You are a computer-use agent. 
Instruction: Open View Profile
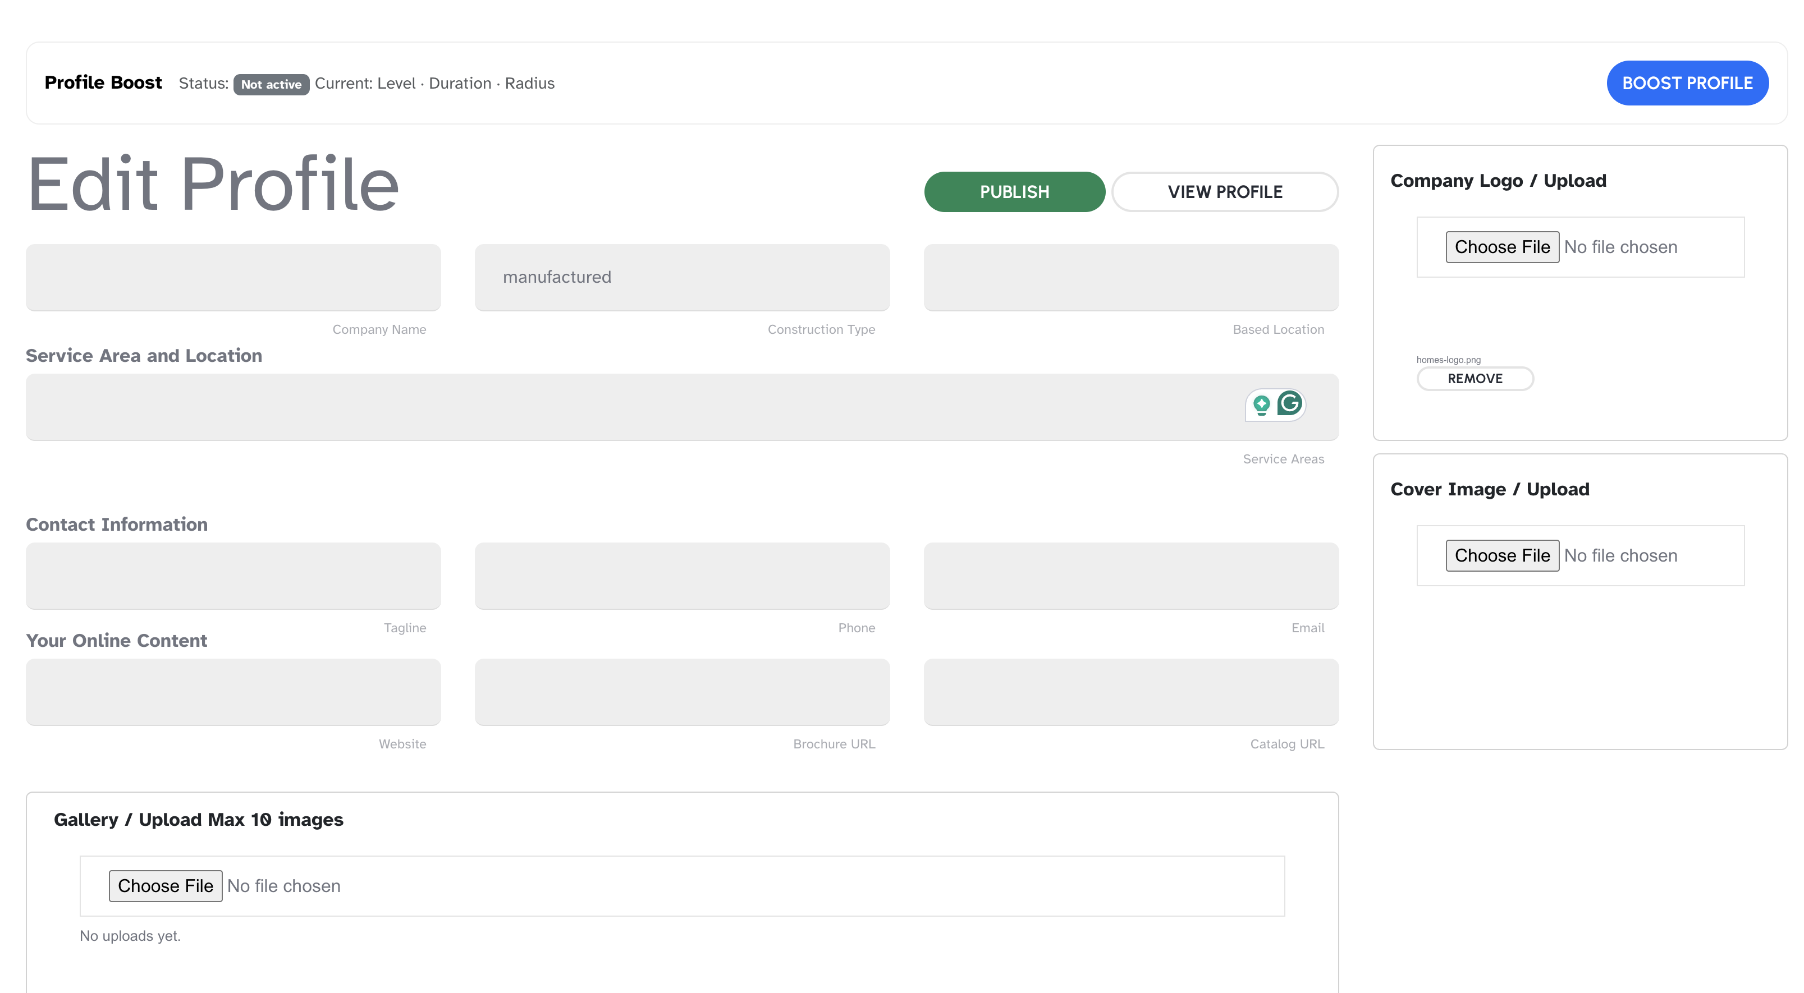(1224, 192)
